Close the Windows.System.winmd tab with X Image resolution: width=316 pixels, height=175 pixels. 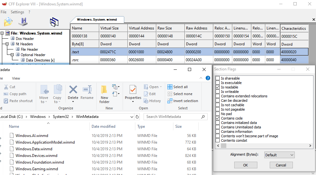(313, 20)
